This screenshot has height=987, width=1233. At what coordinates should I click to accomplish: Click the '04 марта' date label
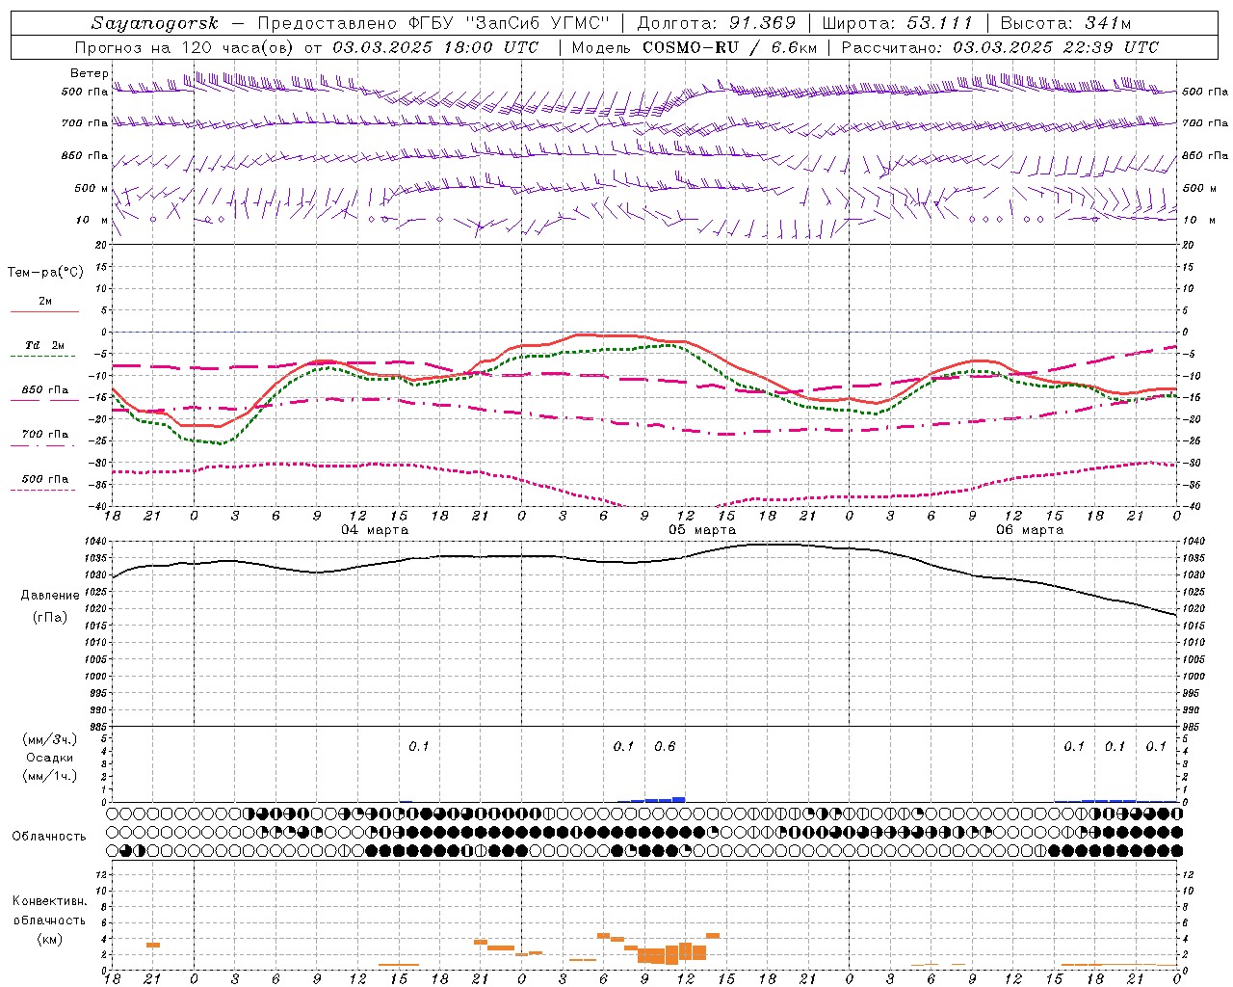(x=375, y=530)
